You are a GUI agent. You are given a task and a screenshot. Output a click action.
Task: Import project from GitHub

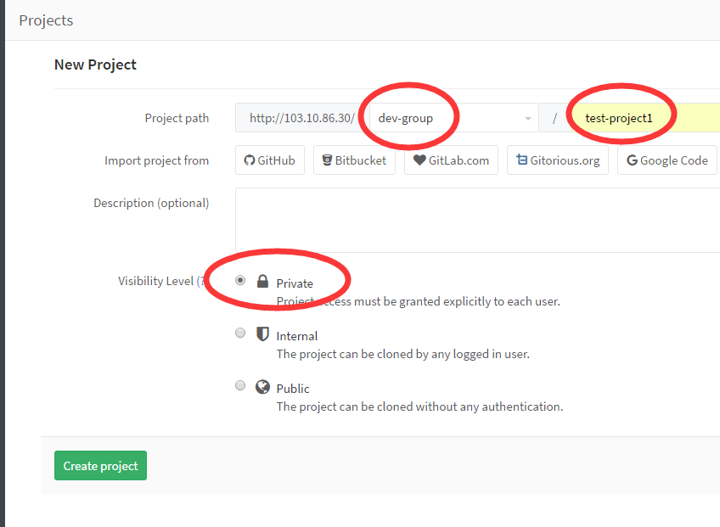point(270,160)
